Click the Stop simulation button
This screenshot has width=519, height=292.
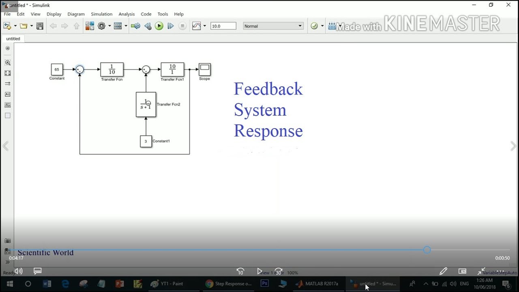click(182, 26)
